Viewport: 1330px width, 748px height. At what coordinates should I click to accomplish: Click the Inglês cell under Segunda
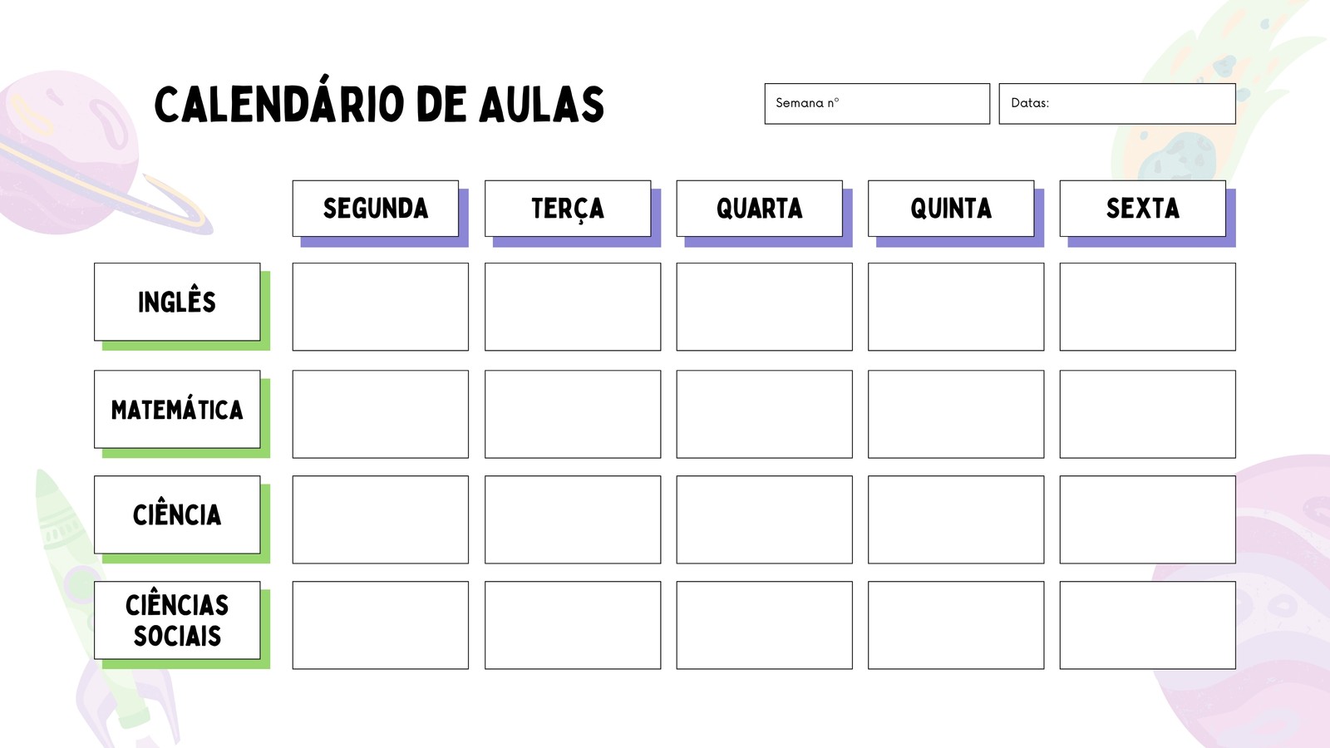(x=381, y=307)
